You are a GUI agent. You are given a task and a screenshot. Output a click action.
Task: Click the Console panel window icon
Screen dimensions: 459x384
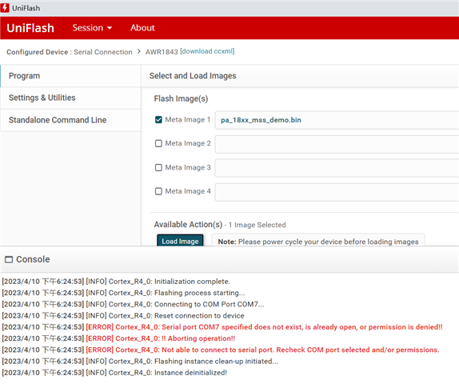[x=9, y=259]
